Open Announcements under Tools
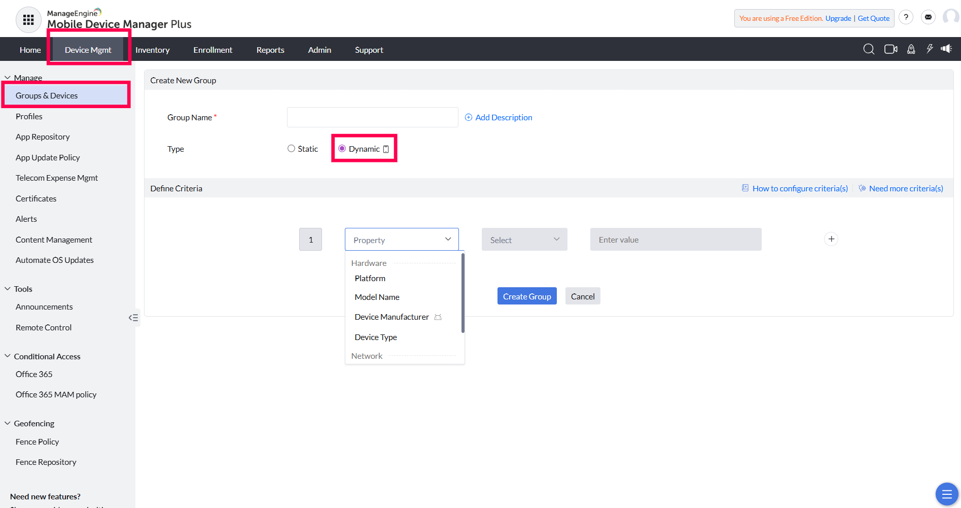 pos(44,307)
